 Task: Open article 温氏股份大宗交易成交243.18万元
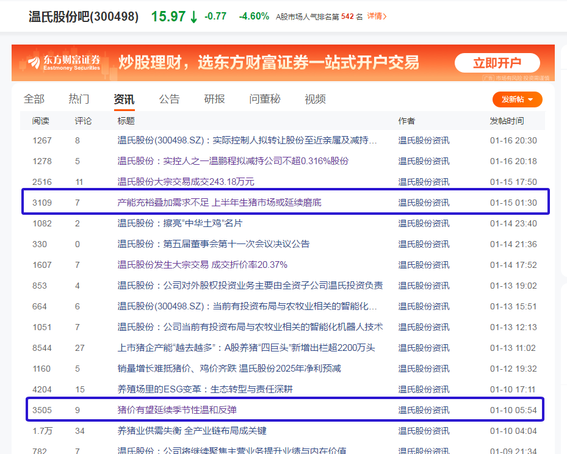tap(186, 182)
